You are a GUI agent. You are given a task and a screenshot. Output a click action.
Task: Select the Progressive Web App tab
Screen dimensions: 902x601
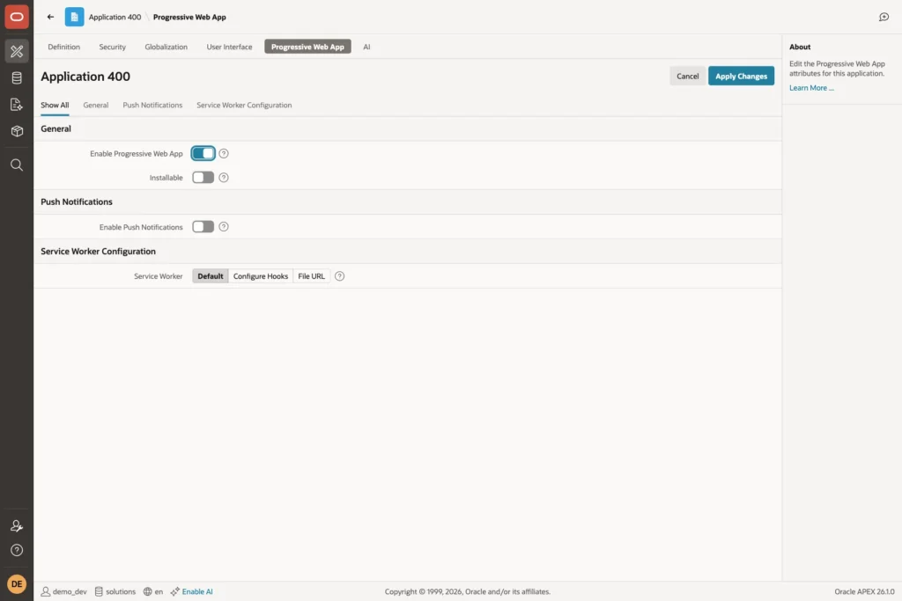307,47
